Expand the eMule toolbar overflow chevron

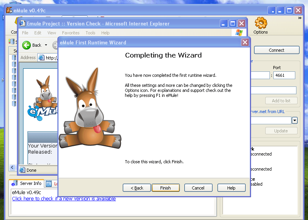300,18
